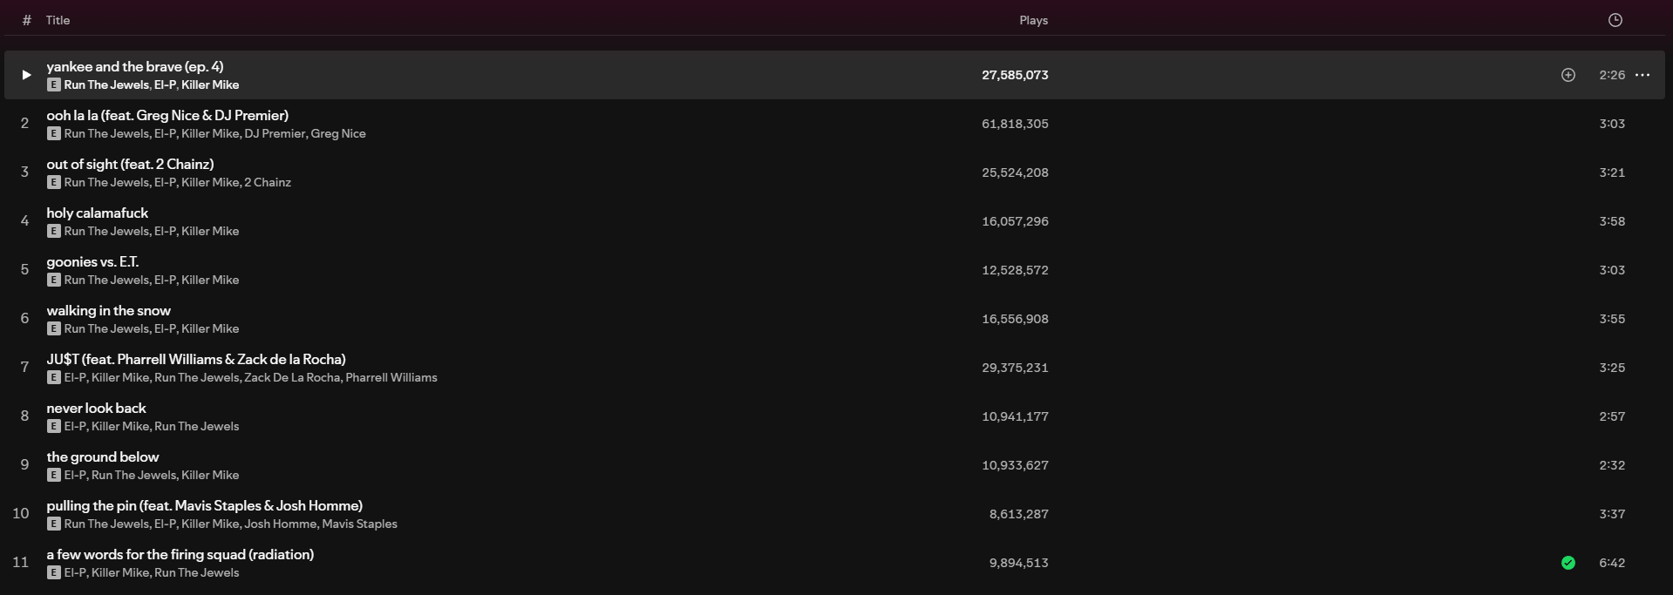Click the Plays column header
Screen dimensions: 1673x595
click(x=1033, y=20)
